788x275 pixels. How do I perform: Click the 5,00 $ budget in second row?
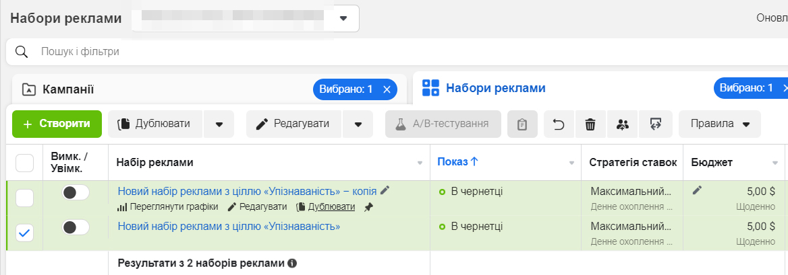click(761, 226)
